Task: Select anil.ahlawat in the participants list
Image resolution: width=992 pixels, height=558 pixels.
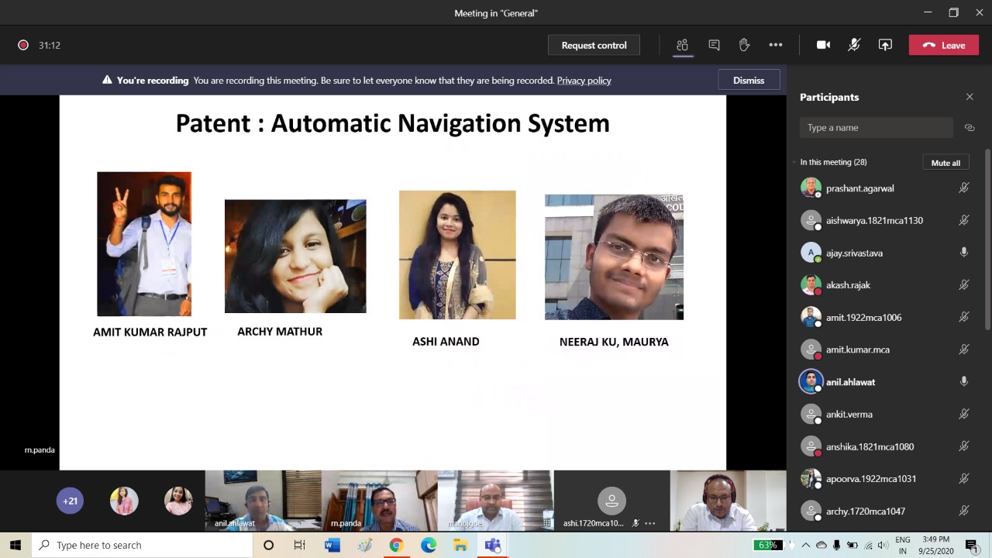Action: point(850,382)
